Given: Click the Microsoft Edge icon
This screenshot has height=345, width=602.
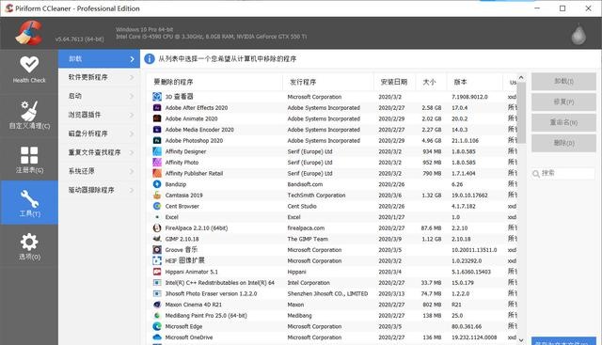Looking at the screenshot, I should (157, 326).
